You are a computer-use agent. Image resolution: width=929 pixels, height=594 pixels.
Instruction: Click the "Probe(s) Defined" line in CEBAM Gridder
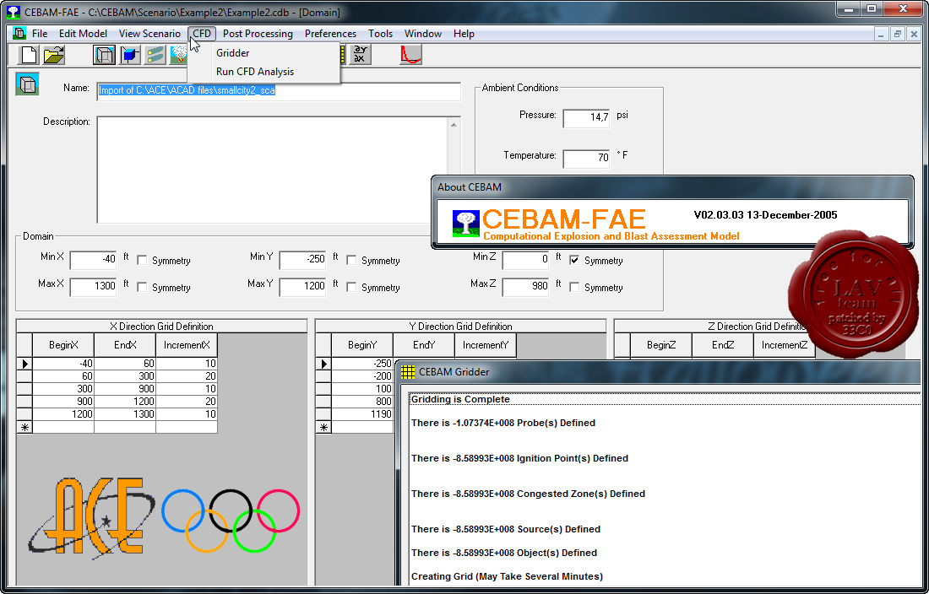503,423
